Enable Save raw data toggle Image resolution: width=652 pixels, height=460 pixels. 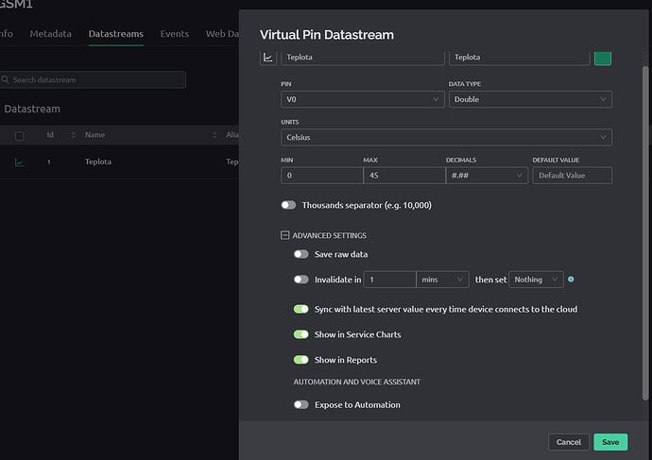click(301, 254)
